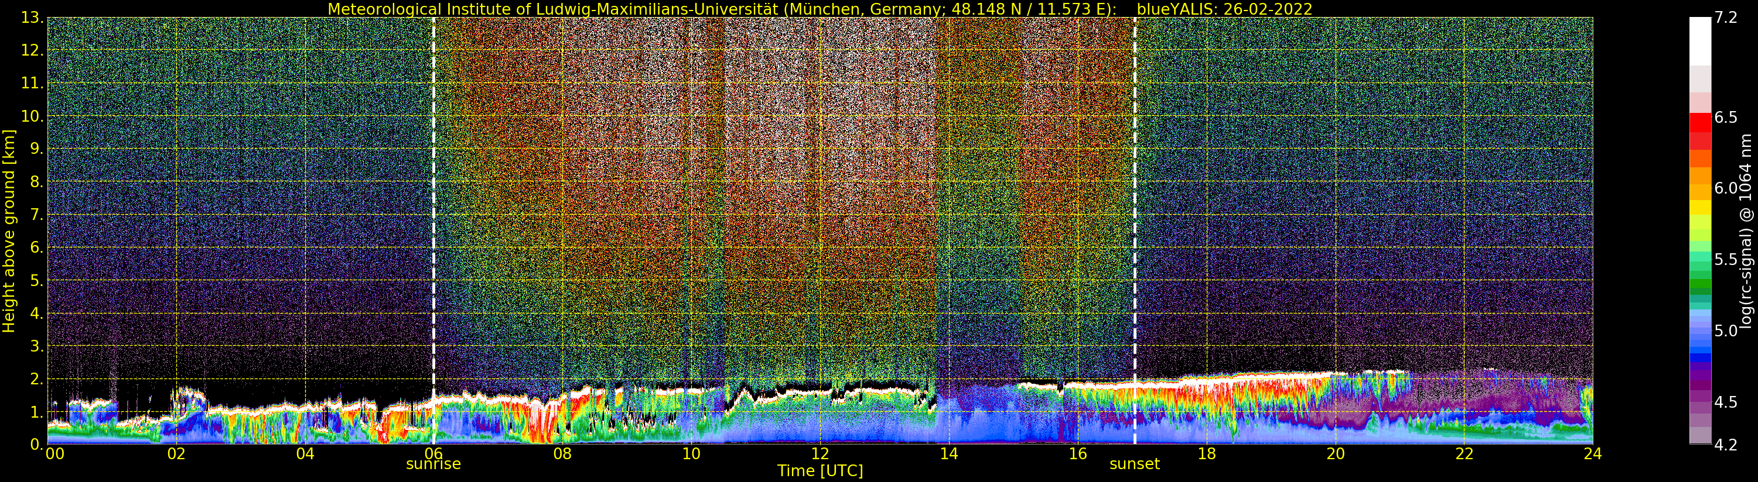Viewport: 1758px width, 482px height.
Task: Click the "2." height axis tick label
Action: [x=36, y=378]
